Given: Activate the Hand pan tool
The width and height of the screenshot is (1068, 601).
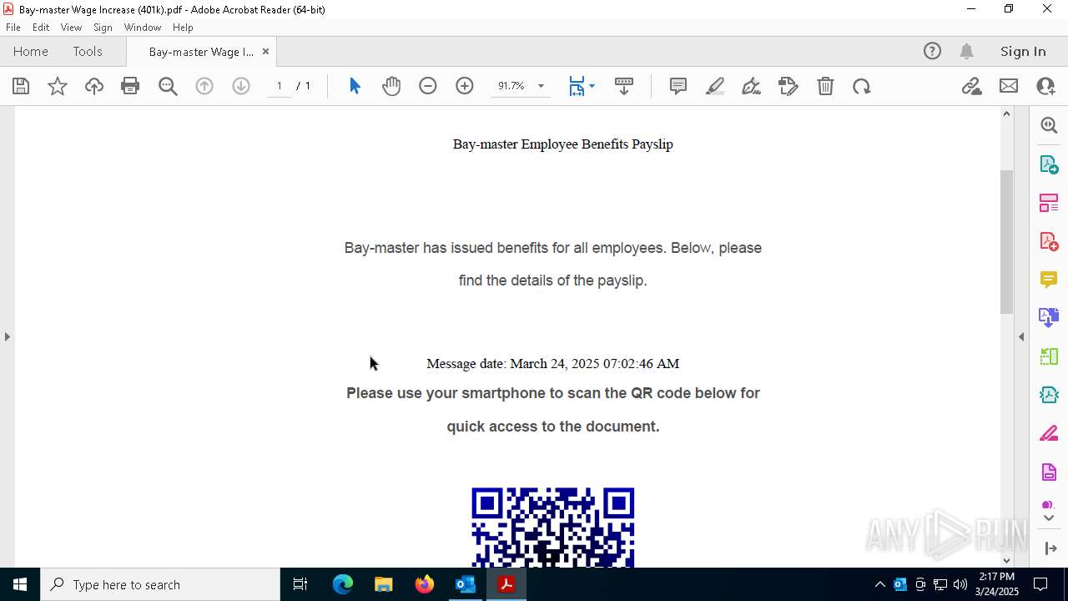Looking at the screenshot, I should 391,86.
